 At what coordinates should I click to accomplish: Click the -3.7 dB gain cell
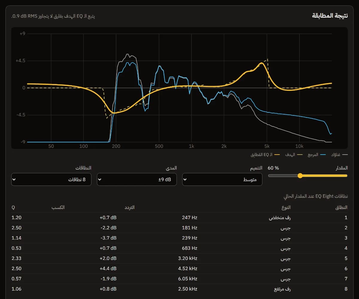pos(108,238)
